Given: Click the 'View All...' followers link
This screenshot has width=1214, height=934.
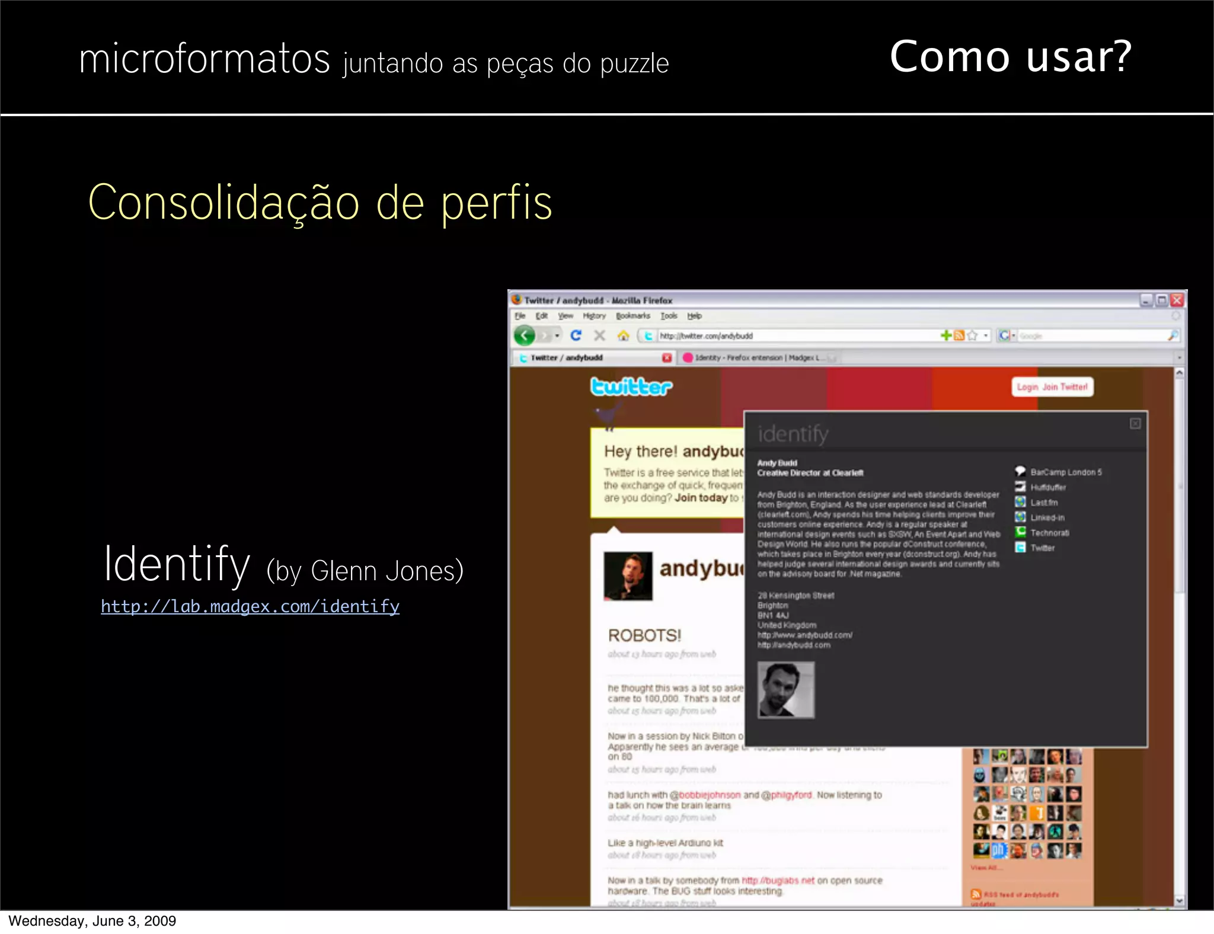Looking at the screenshot, I should point(986,868).
